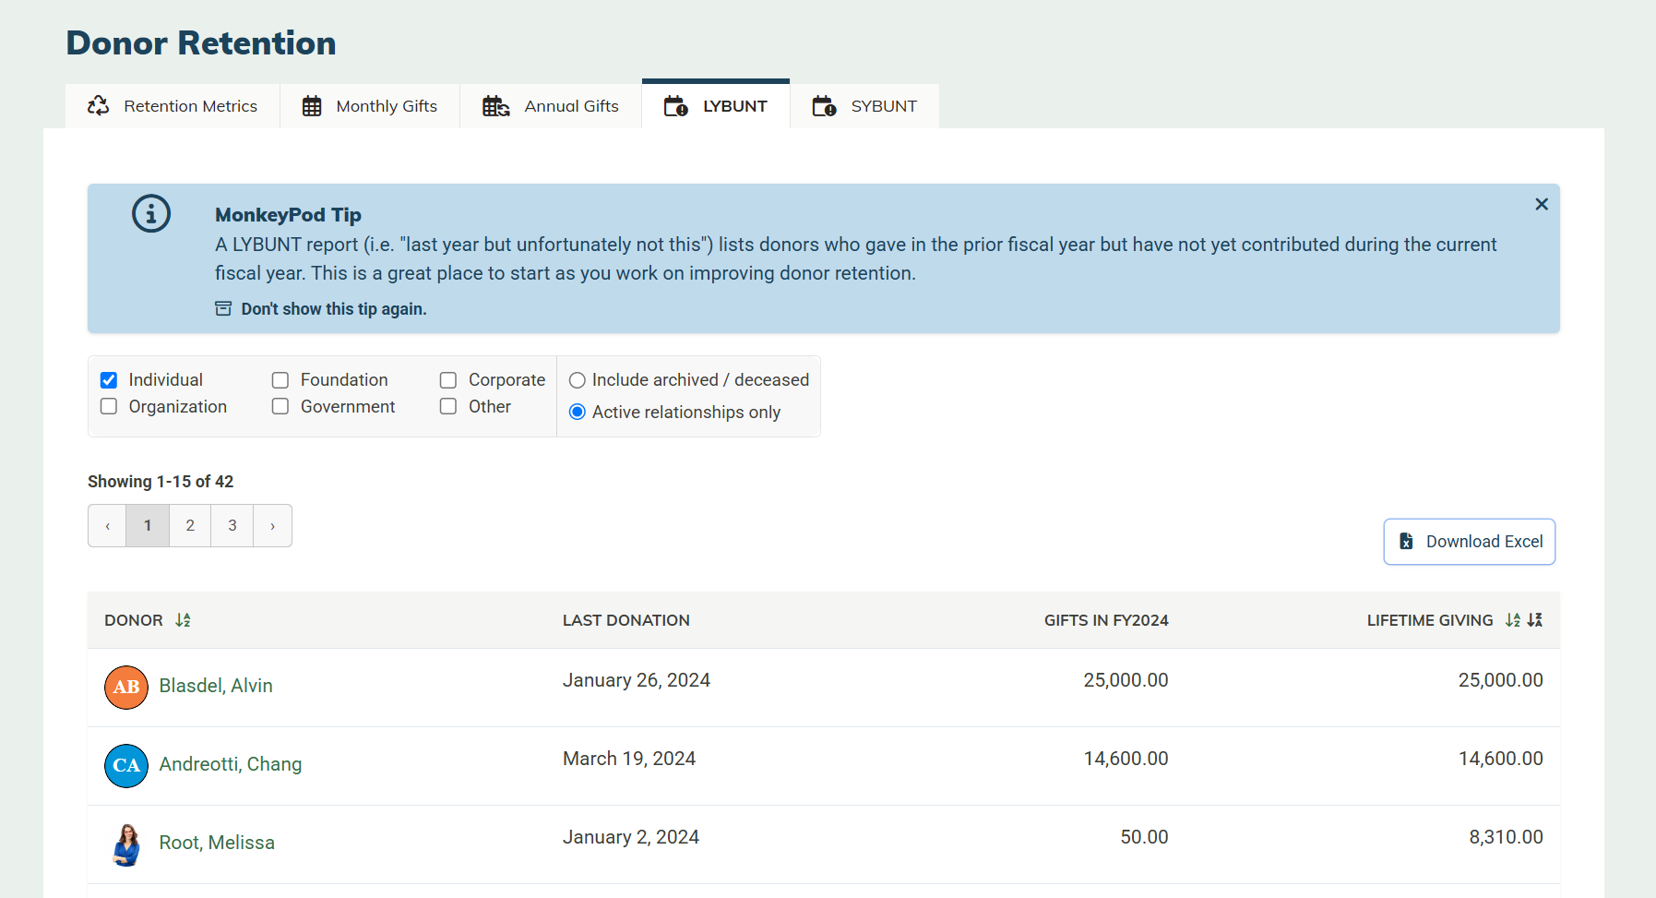Switch to the SYBUNT tab
Image resolution: width=1656 pixels, height=898 pixels.
[x=864, y=106]
